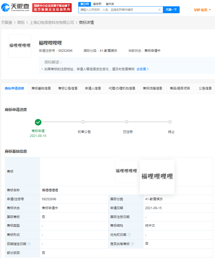215x258 pixels.
Task: Click the small trademark thumbnail in the table
Action: tap(126, 171)
